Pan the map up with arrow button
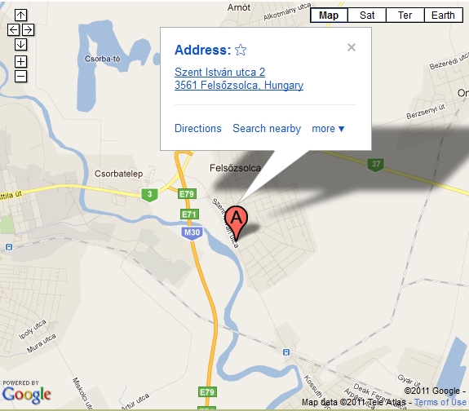The width and height of the screenshot is (469, 411). (x=20, y=15)
